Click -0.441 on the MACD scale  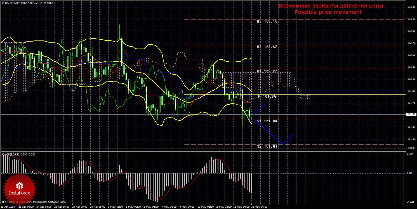[x=410, y=202]
